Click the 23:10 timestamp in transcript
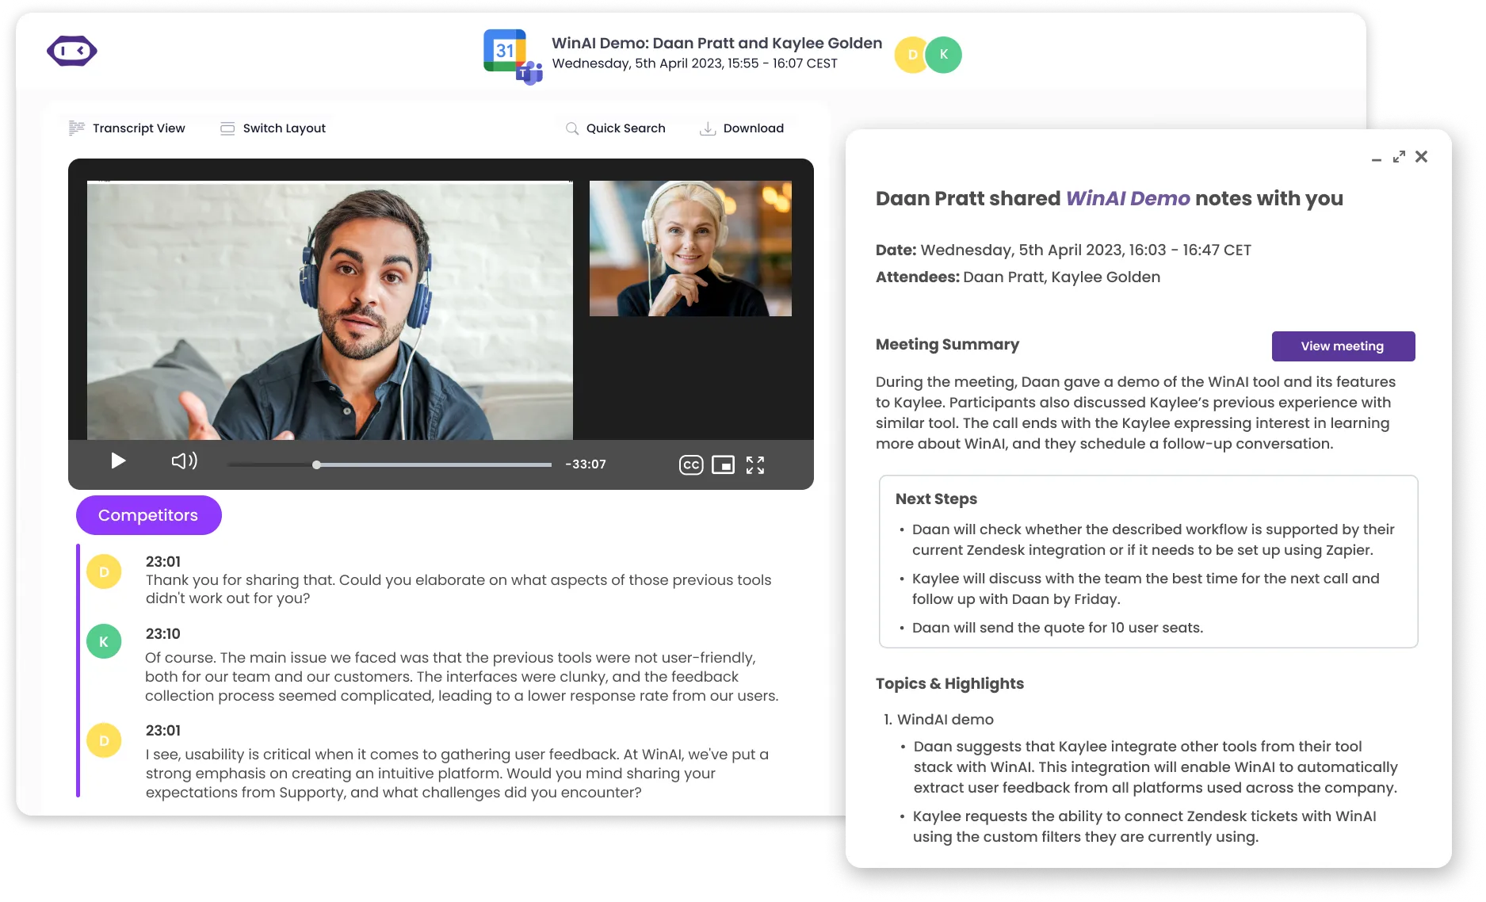 tap(163, 634)
